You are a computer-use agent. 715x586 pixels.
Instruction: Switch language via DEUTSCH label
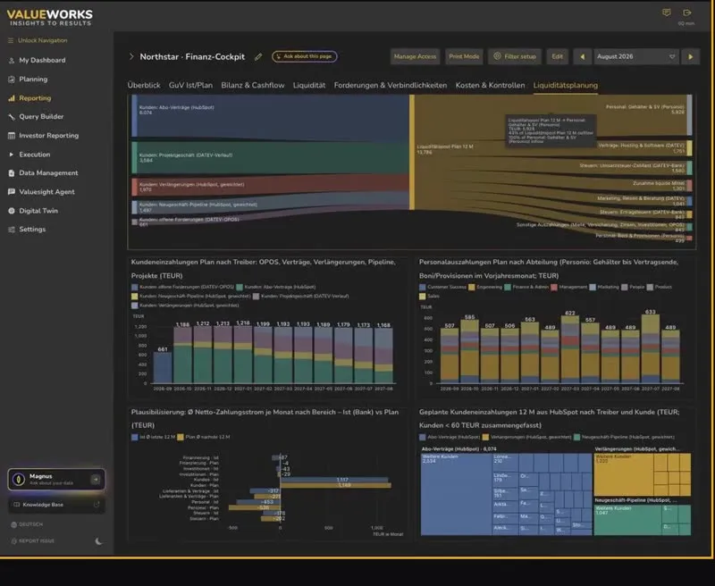(x=30, y=524)
